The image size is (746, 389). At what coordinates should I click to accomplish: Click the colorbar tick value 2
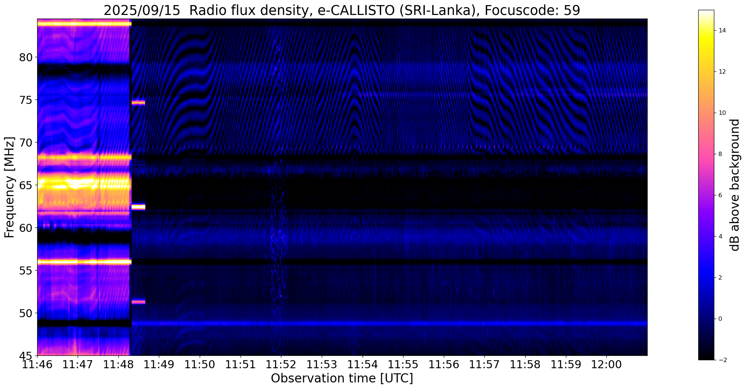(720, 278)
